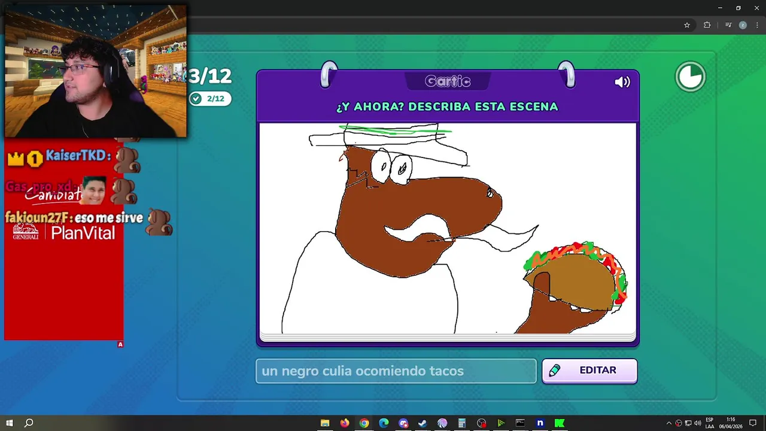
Task: Bookmark this page with the star icon
Action: coord(687,25)
